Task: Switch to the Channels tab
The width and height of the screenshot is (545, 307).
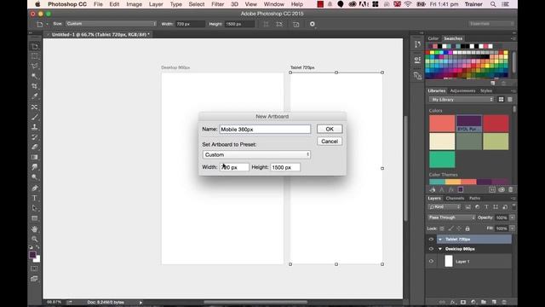Action: [x=455, y=199]
